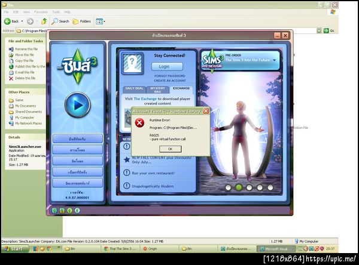Switch to the DAILY DEAL tab
Screen dimensions: 359x265
pos(134,90)
